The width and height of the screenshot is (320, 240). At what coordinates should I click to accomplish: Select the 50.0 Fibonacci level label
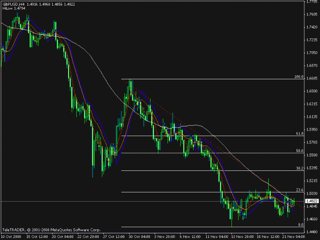[x=300, y=150]
